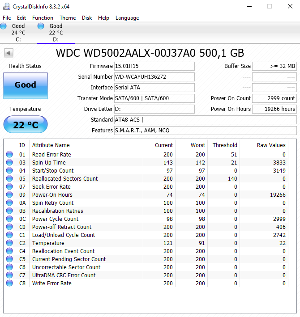Screen dimensions: 300x317
Task: Click status orb for UltraDMA CRC Error Count
Action: click(9, 275)
